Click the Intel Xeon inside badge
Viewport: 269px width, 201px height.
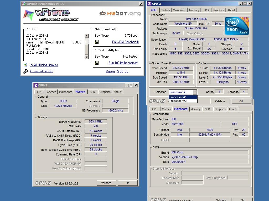click(237, 26)
